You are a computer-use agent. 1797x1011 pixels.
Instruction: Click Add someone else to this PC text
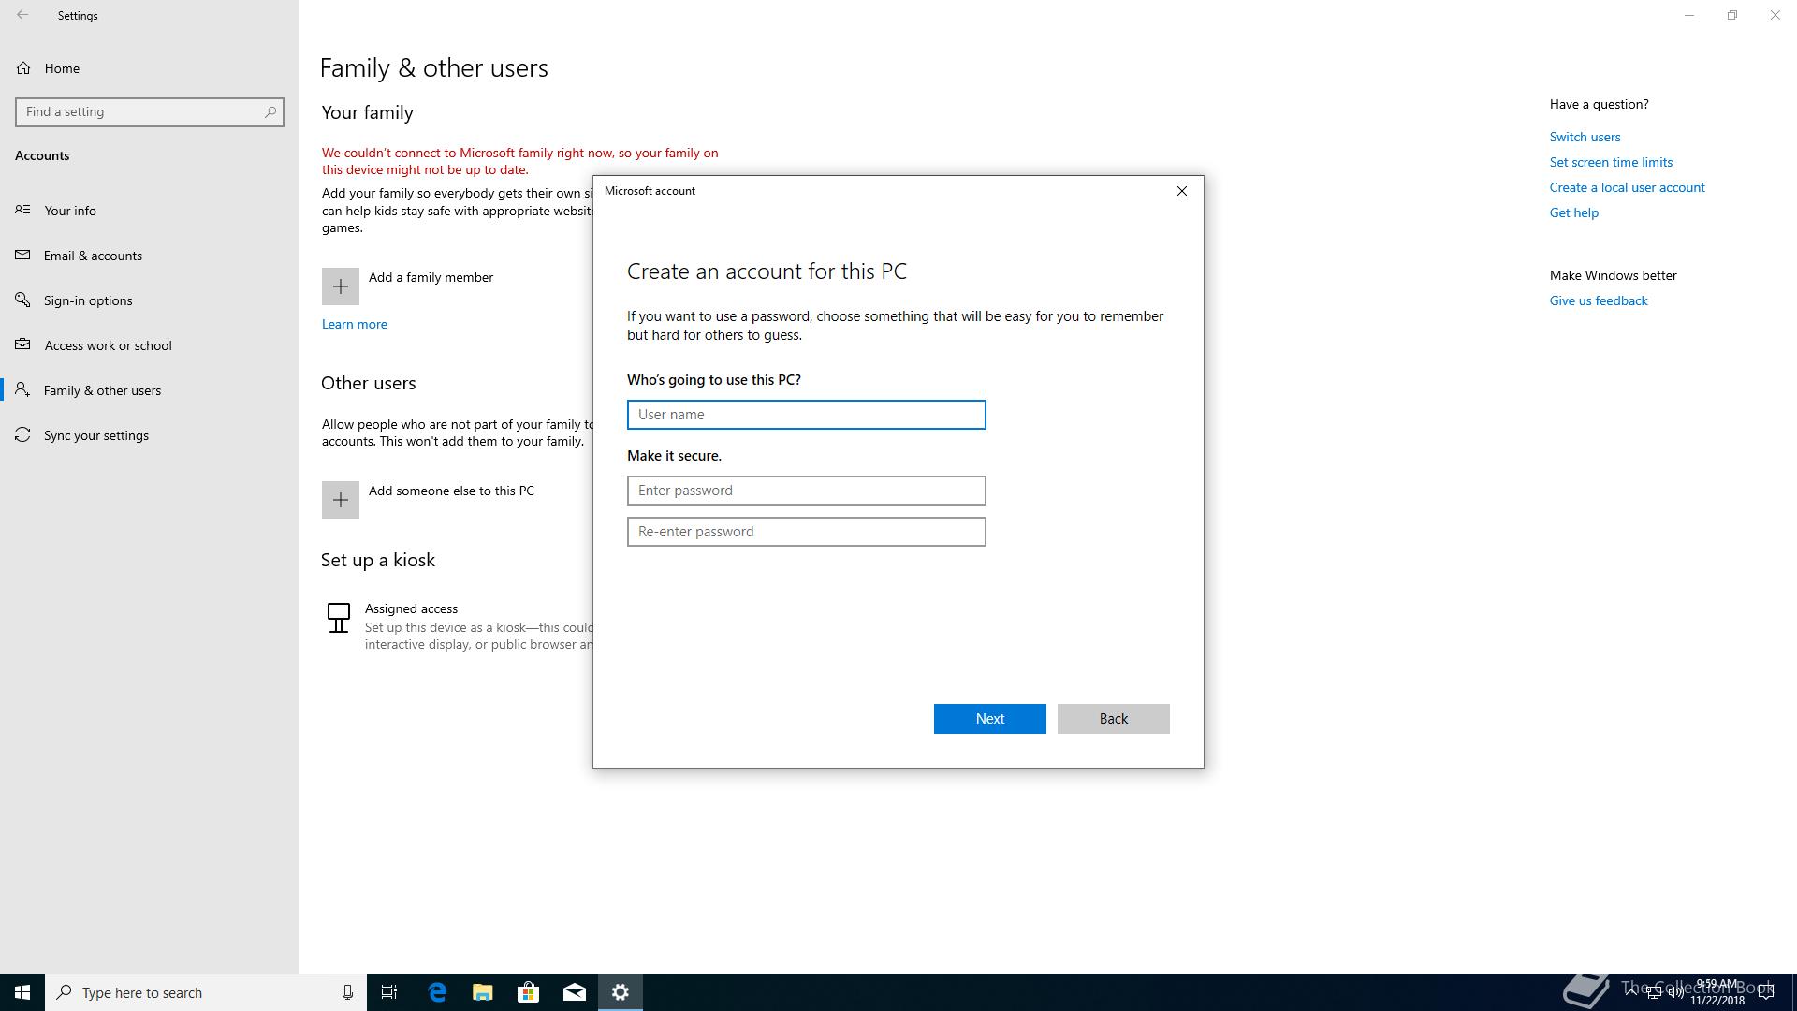pyautogui.click(x=451, y=491)
